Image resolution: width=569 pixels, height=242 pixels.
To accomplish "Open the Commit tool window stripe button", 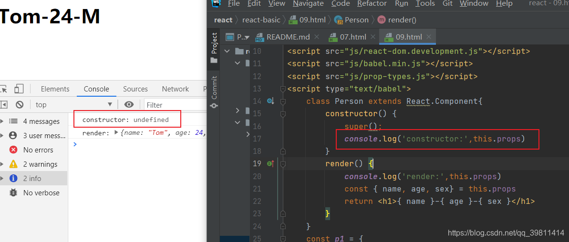I will (214, 92).
